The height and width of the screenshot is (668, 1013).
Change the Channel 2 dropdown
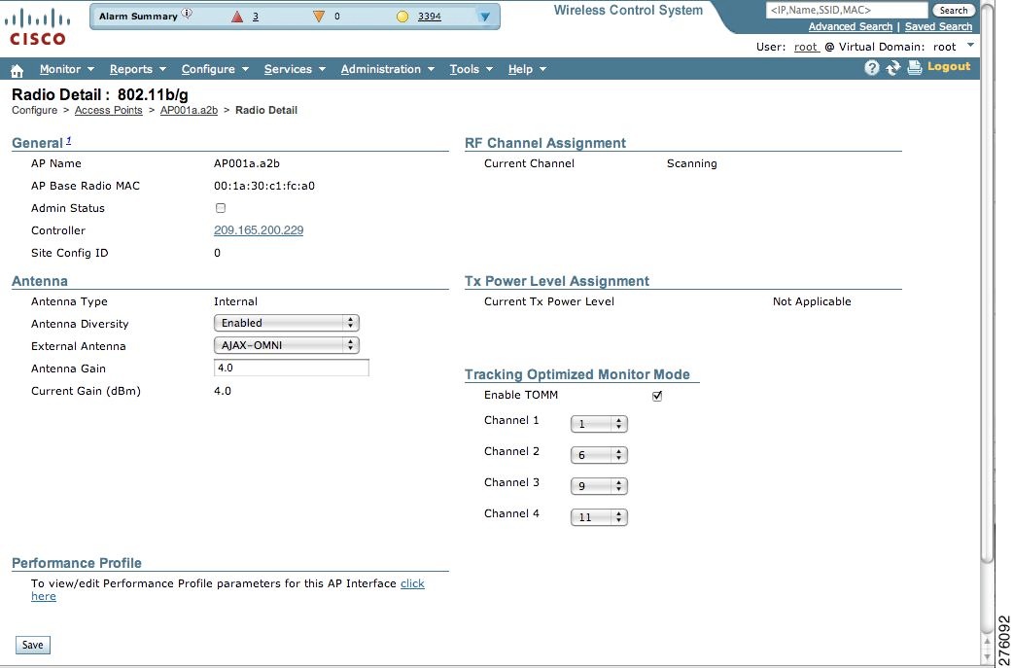coord(599,455)
